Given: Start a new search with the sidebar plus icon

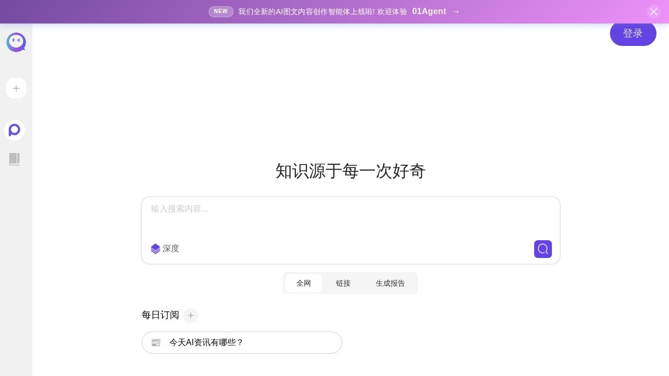Looking at the screenshot, I should coord(16,88).
